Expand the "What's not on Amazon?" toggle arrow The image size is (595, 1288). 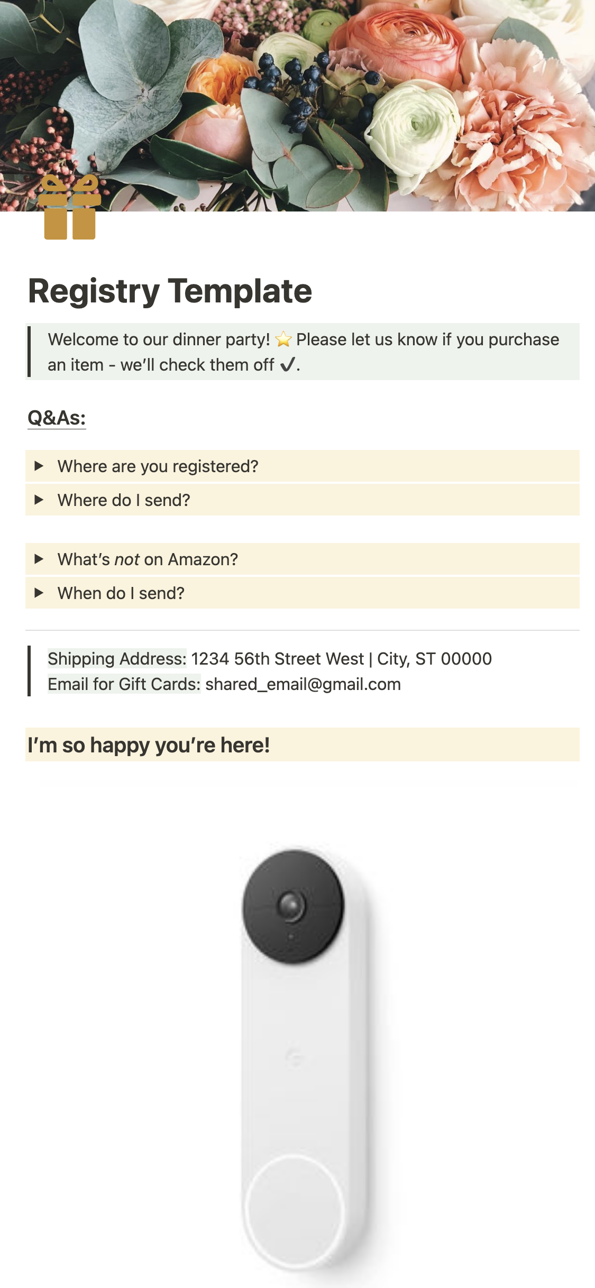coord(39,559)
